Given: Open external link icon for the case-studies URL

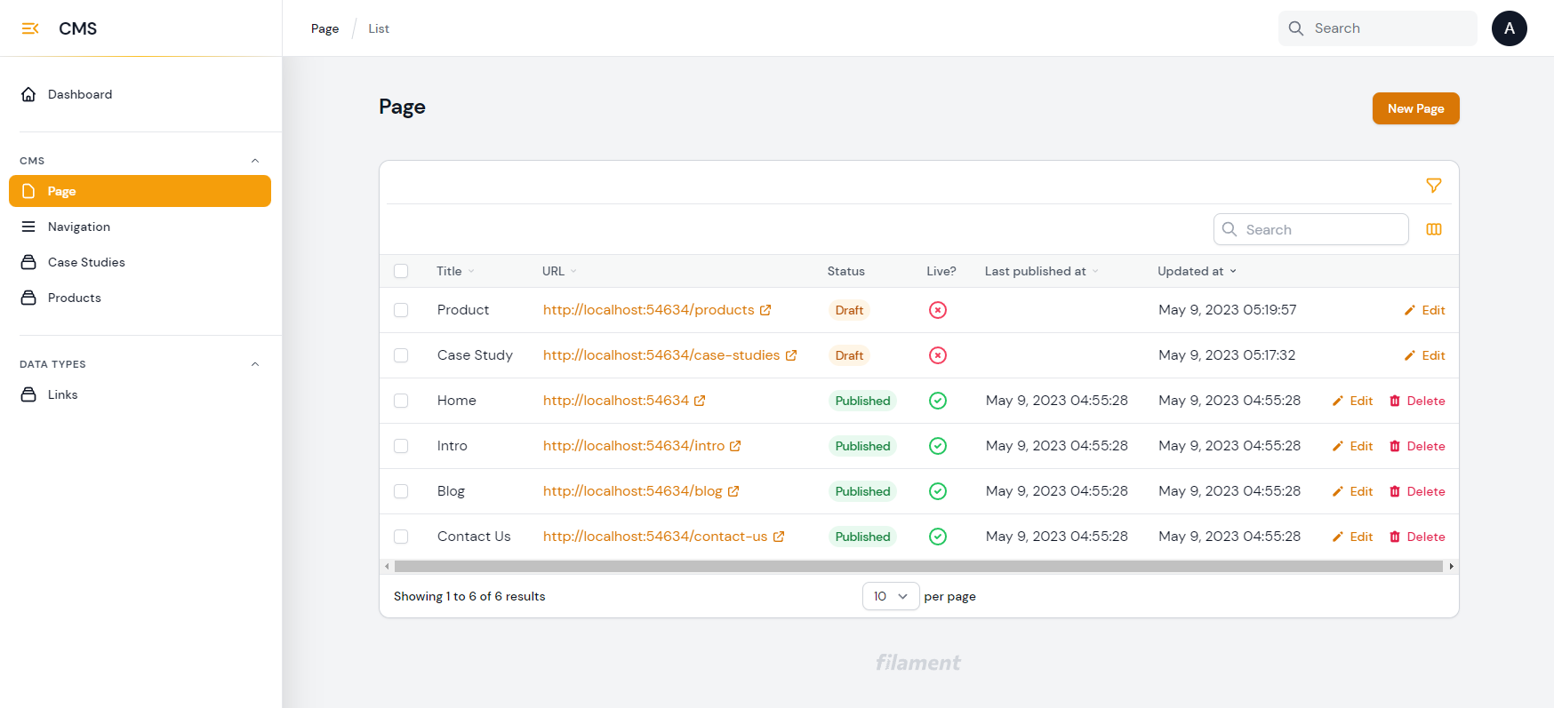Looking at the screenshot, I should tap(791, 355).
